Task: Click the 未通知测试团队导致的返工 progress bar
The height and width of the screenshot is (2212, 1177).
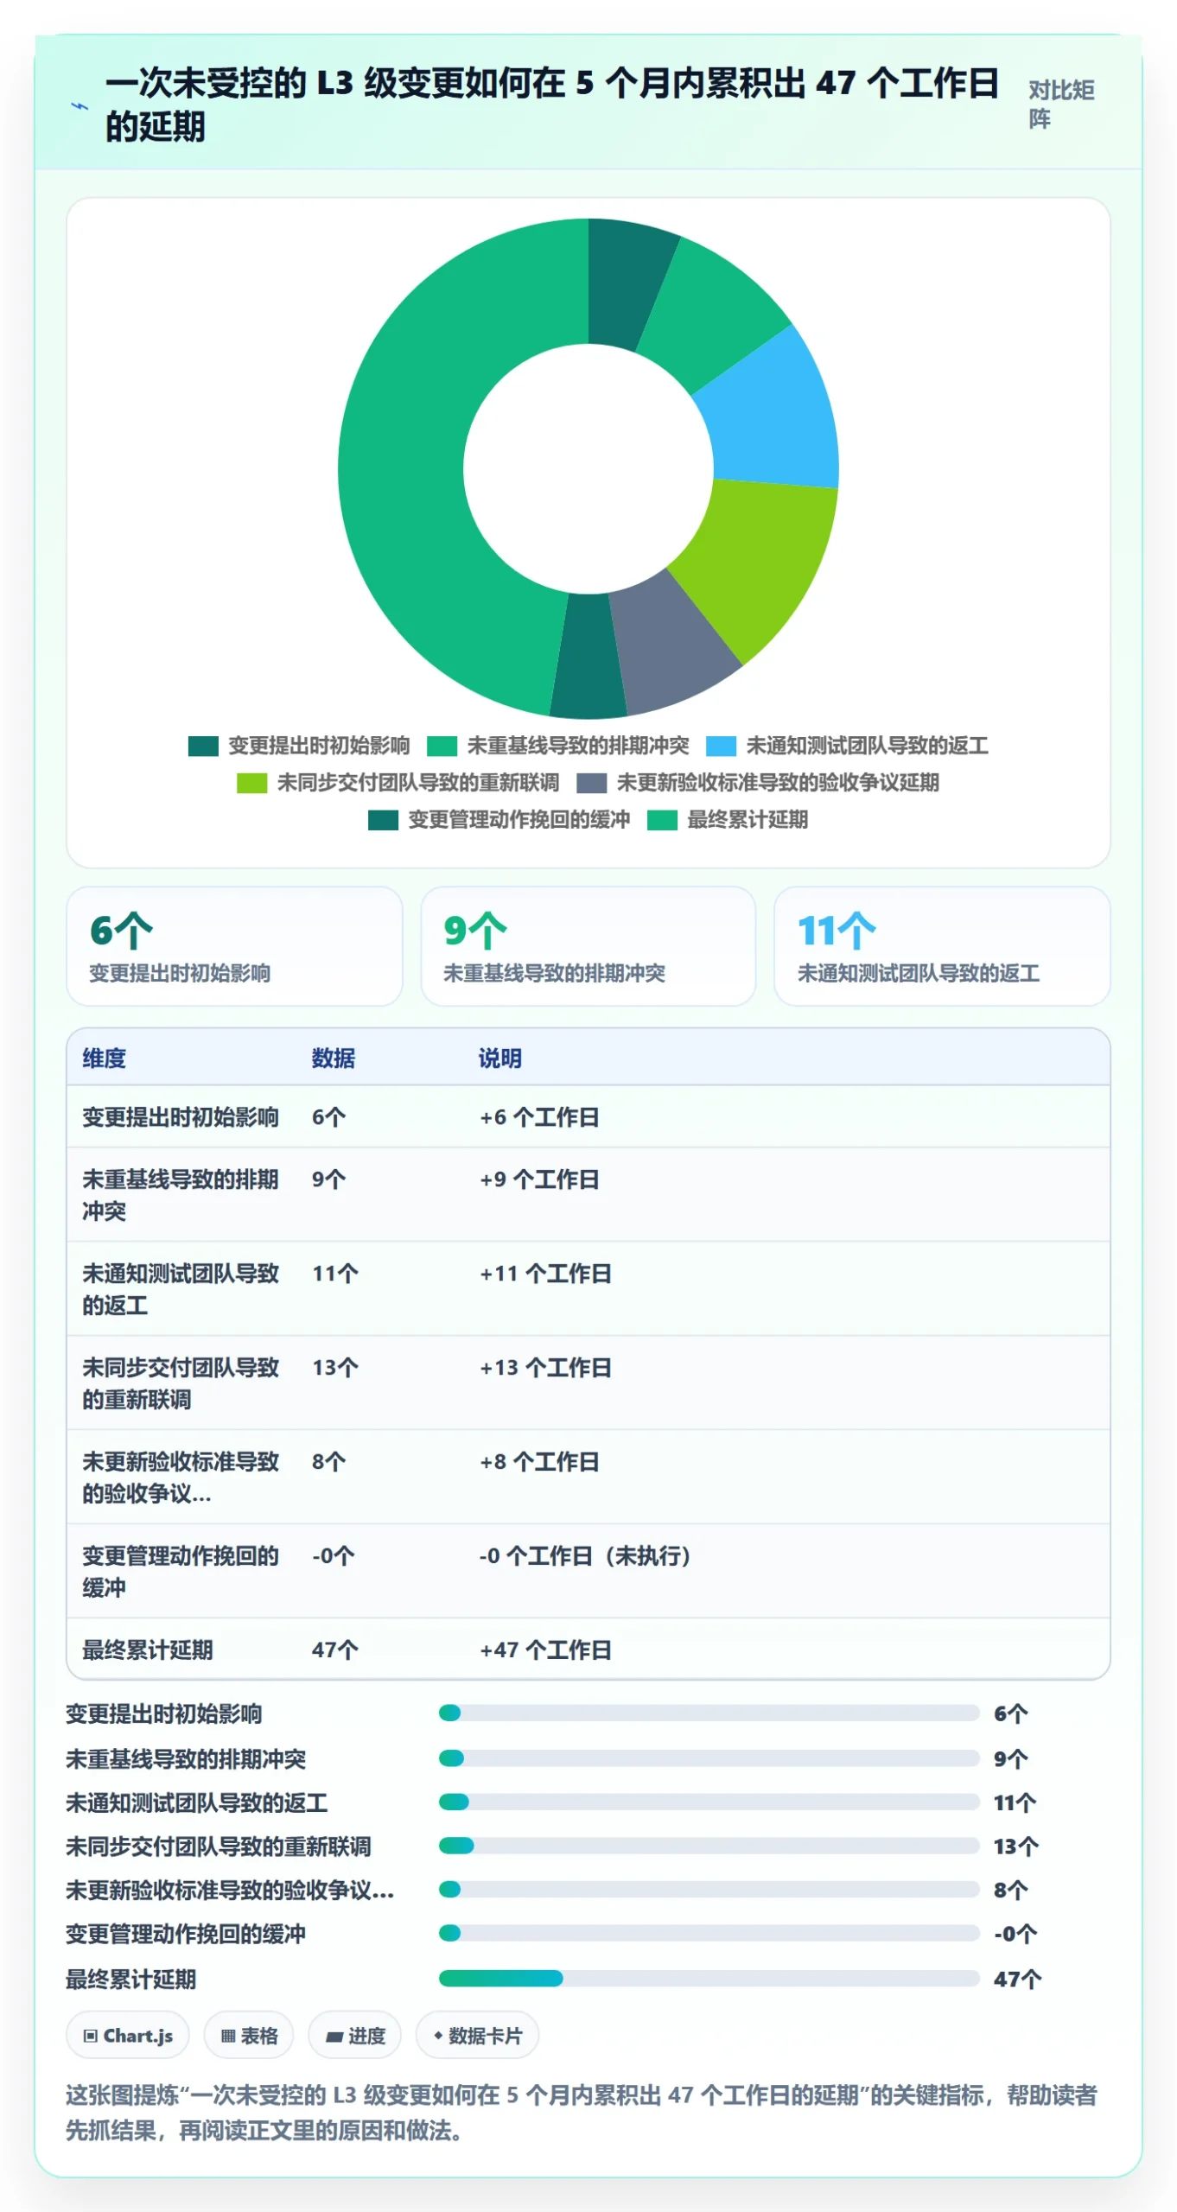Action: [x=709, y=1802]
